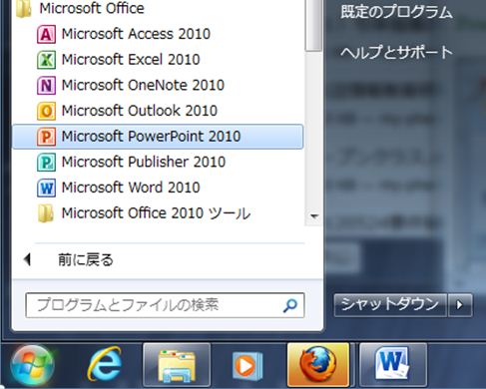Click the back arrow beside 前に戻る

click(x=28, y=259)
